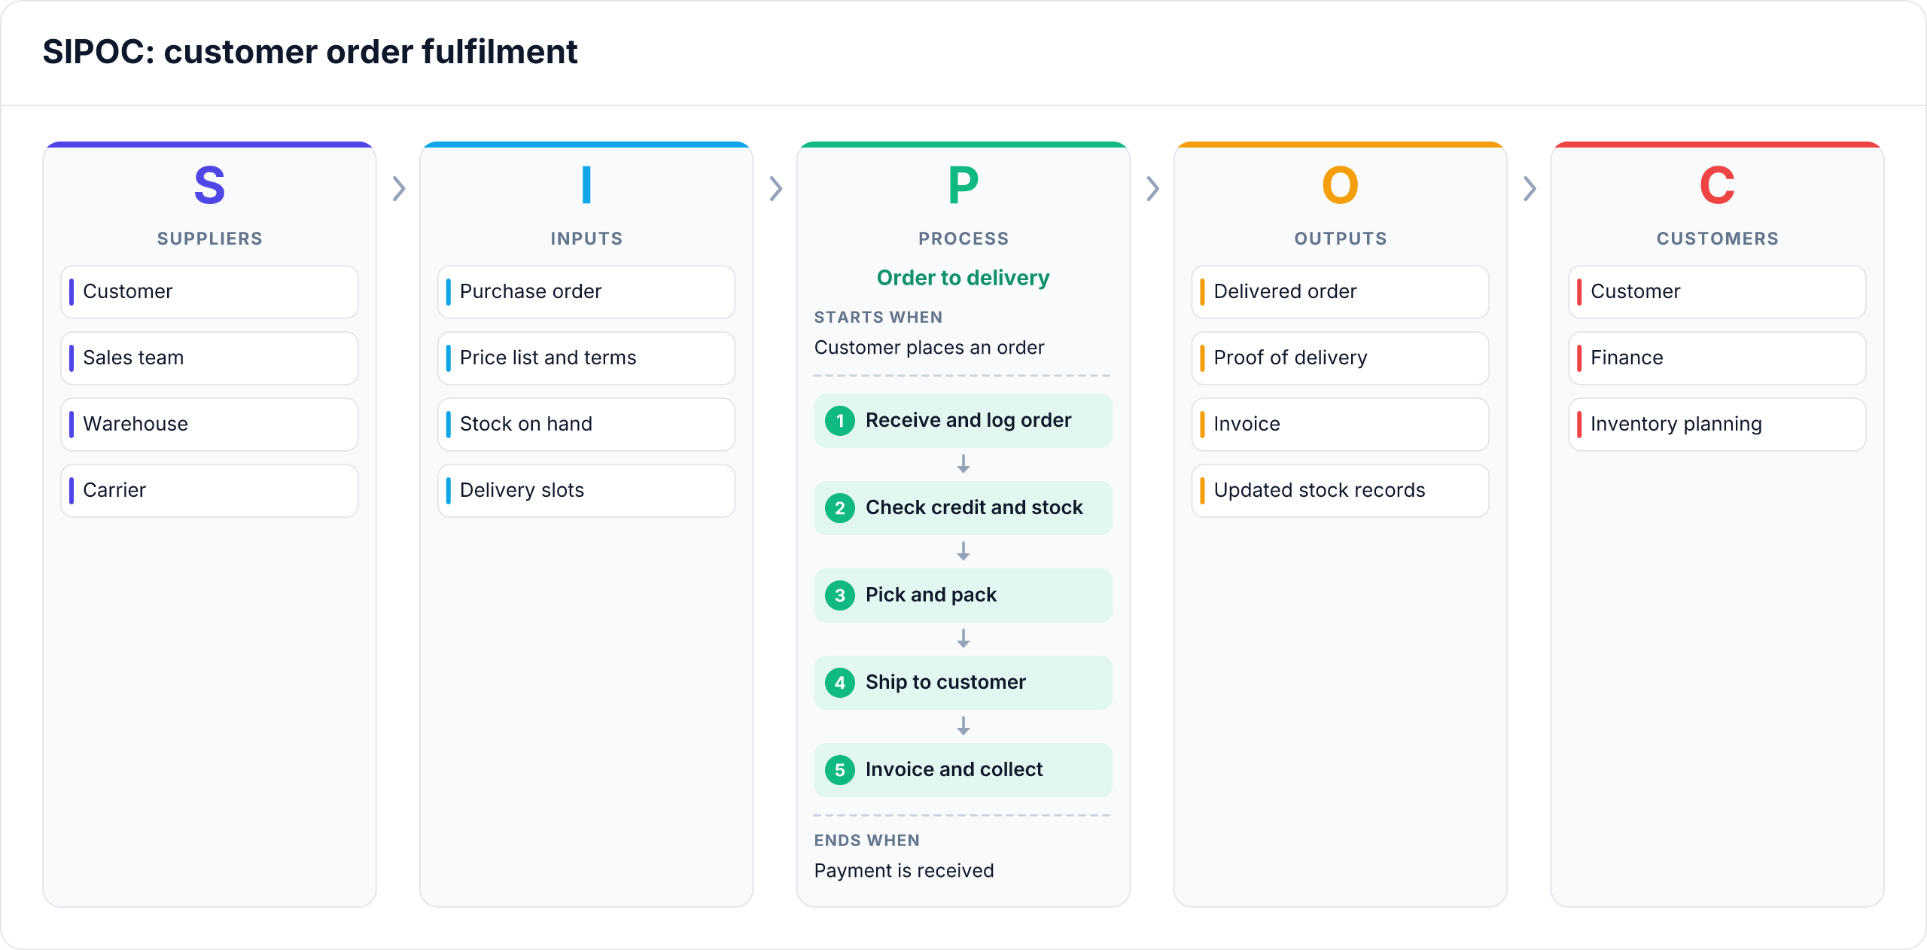This screenshot has height=950, width=1927.
Task: Select the Invoice and collect step
Action: coord(963,770)
